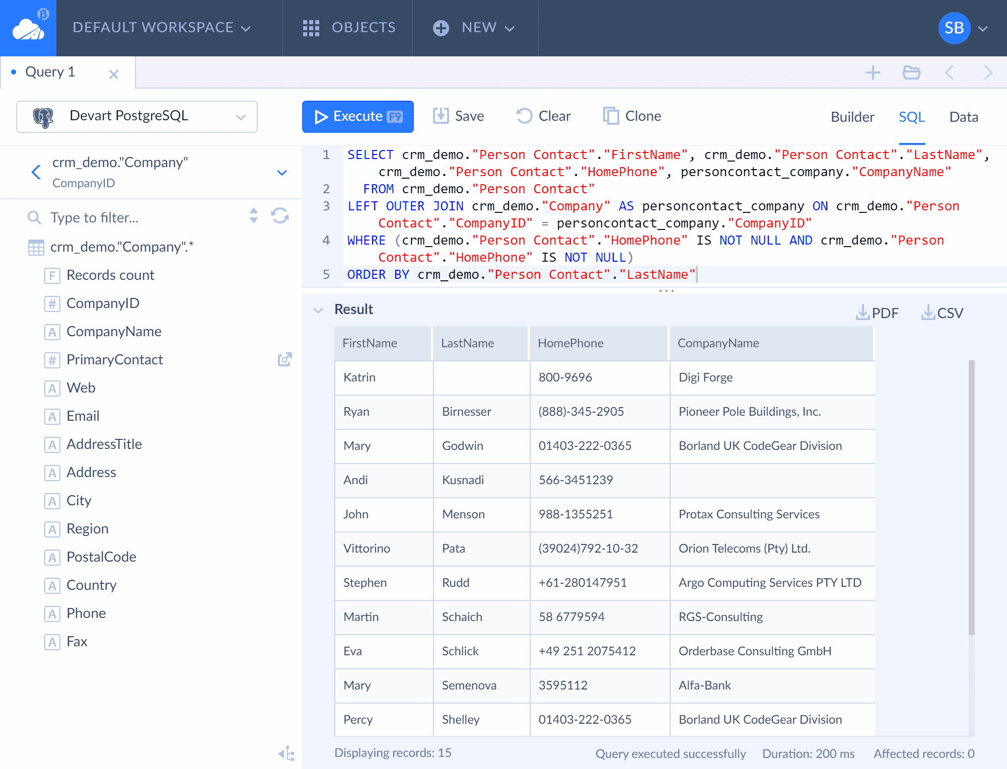The height and width of the screenshot is (769, 1007).
Task: Click the 566-3451239 phone cell
Action: pyautogui.click(x=600, y=481)
